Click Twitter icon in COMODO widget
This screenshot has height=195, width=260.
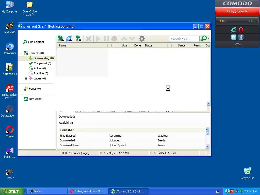pyautogui.click(x=234, y=37)
